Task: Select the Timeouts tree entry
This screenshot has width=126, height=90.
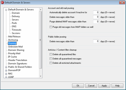Action: pos(17,30)
